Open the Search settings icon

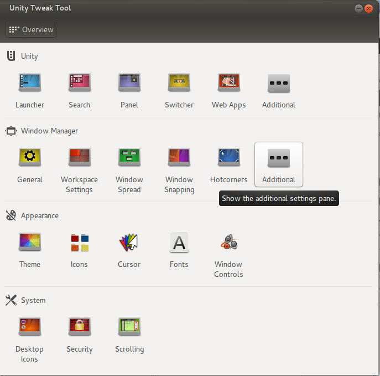pyautogui.click(x=80, y=83)
